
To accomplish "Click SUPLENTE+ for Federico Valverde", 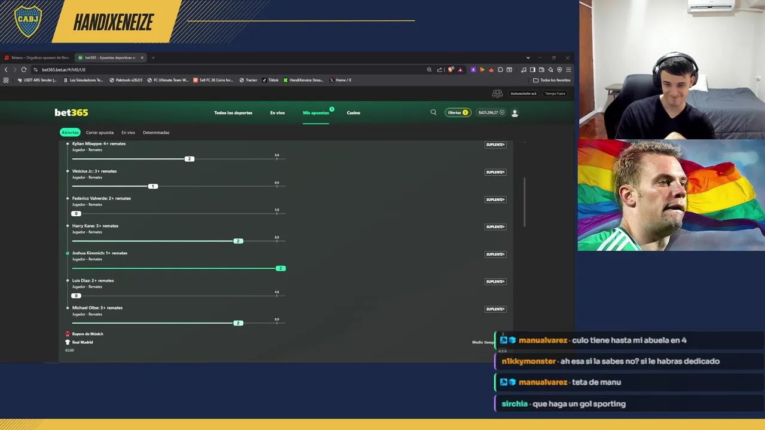I will (495, 199).
